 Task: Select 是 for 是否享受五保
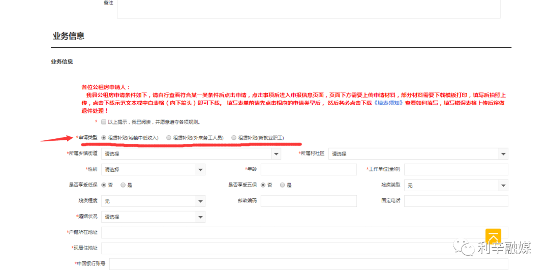[x=282, y=185]
